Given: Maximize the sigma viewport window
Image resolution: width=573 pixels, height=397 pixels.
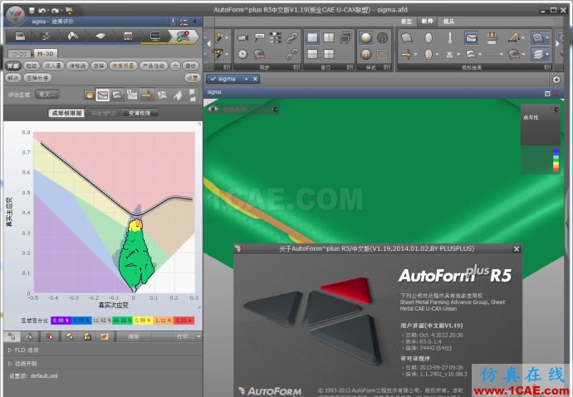Looking at the screenshot, I should click(547, 94).
